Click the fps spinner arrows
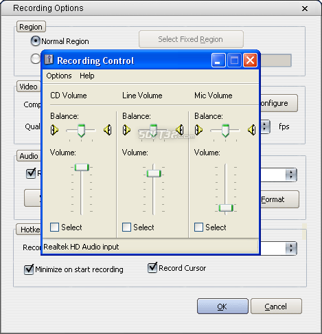The height and width of the screenshot is (334, 322). (265, 126)
